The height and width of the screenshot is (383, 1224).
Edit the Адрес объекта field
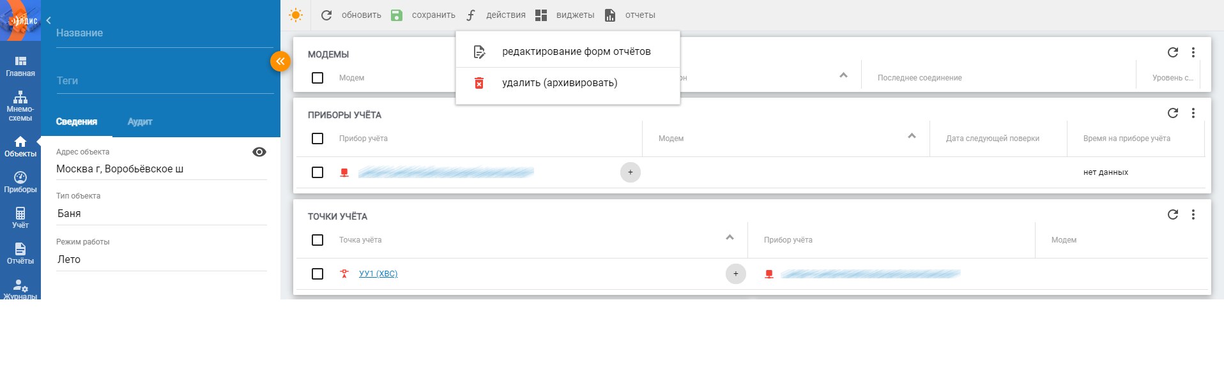(162, 169)
